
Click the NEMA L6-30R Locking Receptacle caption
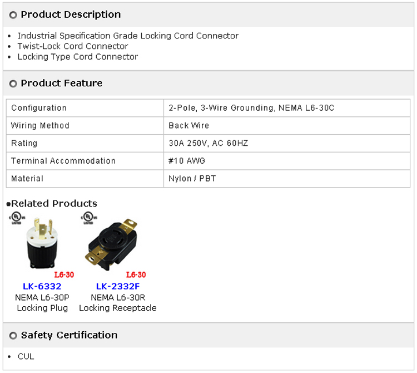point(118,302)
